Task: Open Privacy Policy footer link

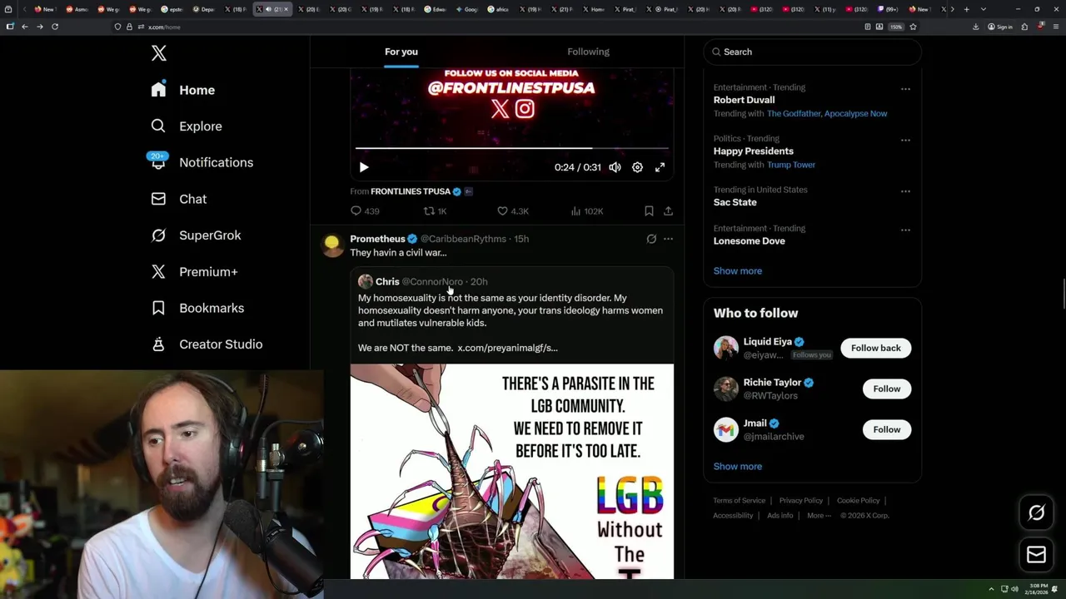Action: tap(800, 501)
